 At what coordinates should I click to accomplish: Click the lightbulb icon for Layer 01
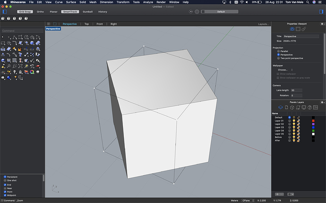coord(294,121)
